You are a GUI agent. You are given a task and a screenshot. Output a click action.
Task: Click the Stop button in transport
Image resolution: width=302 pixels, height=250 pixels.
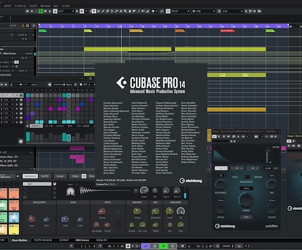coord(154,246)
